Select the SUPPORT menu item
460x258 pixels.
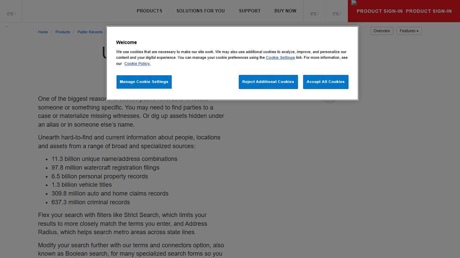point(250,11)
